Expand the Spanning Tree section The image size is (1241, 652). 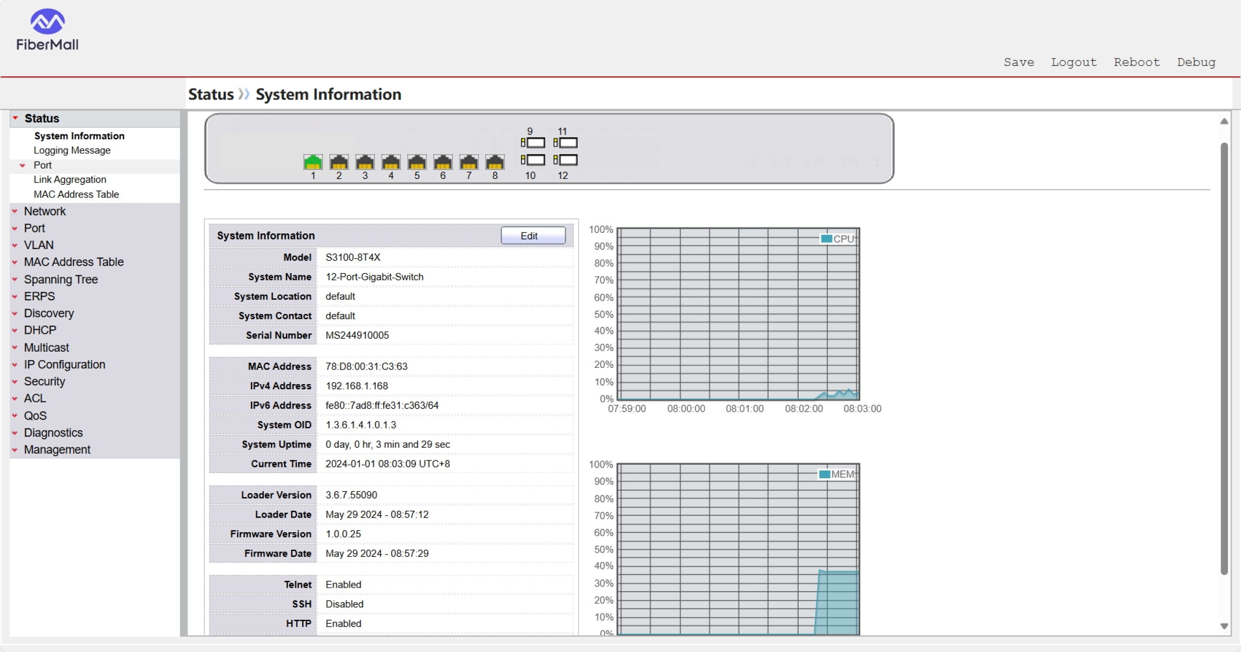point(60,279)
